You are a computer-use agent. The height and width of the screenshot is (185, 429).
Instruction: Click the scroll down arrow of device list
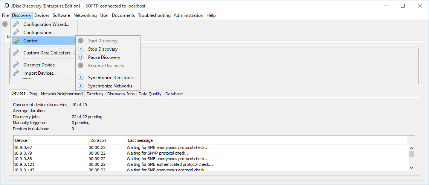click(411, 167)
